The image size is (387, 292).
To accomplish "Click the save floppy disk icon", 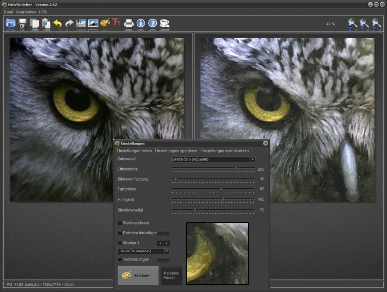I will pyautogui.click(x=22, y=23).
